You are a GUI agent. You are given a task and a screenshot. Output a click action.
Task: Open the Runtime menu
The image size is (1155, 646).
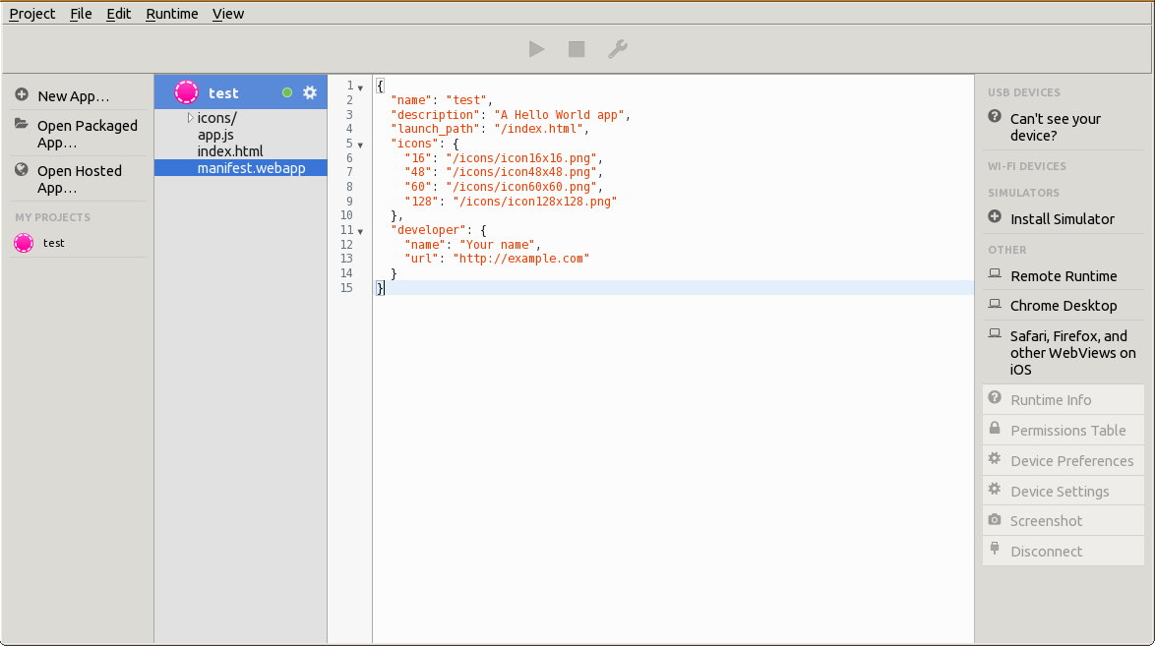(171, 14)
